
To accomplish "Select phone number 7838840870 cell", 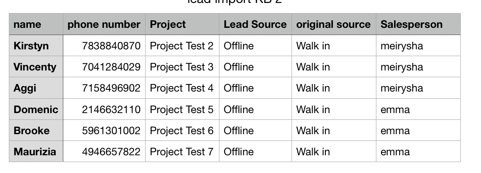I will (x=104, y=46).
